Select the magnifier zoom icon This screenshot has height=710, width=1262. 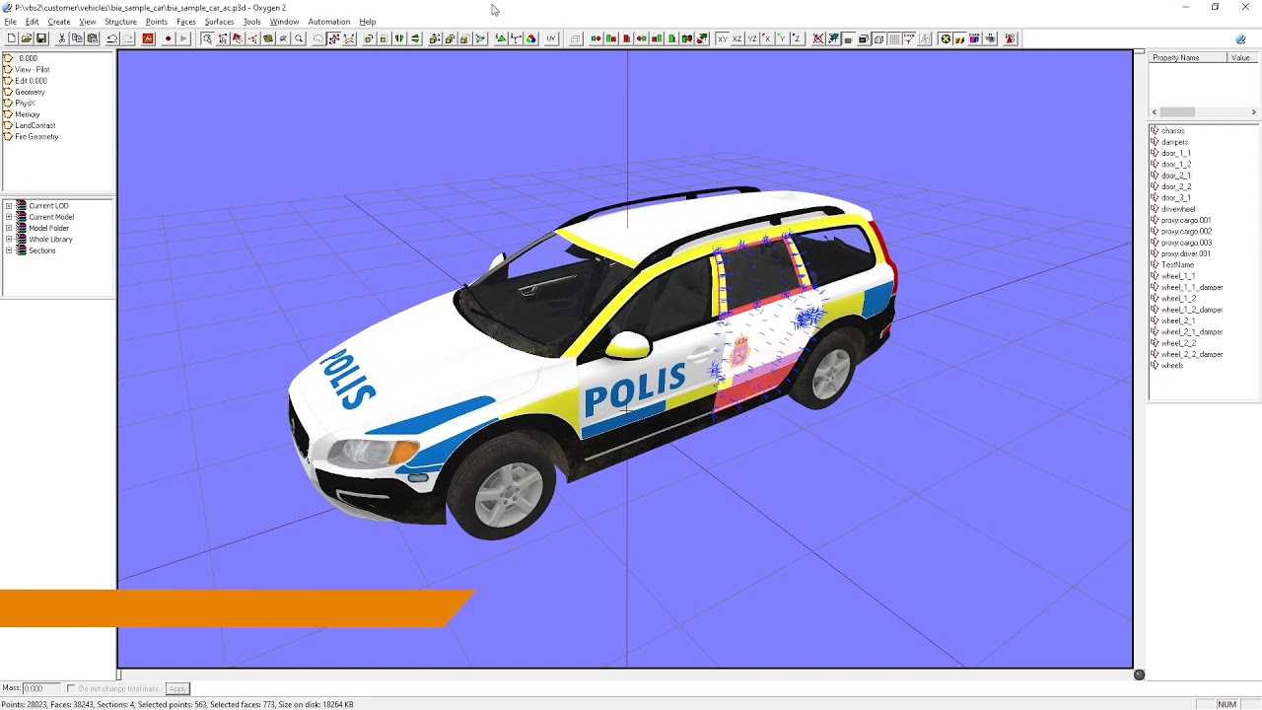[299, 38]
